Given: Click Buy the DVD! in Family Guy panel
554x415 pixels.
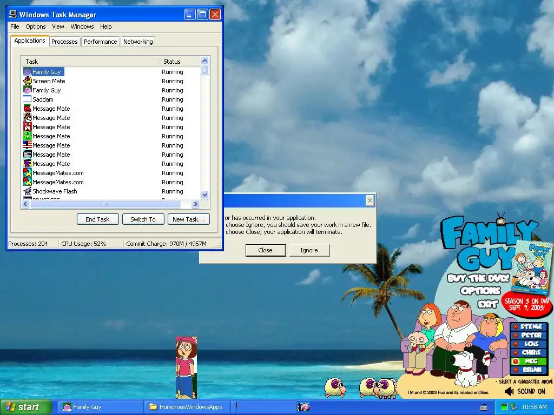Looking at the screenshot, I should 478,278.
